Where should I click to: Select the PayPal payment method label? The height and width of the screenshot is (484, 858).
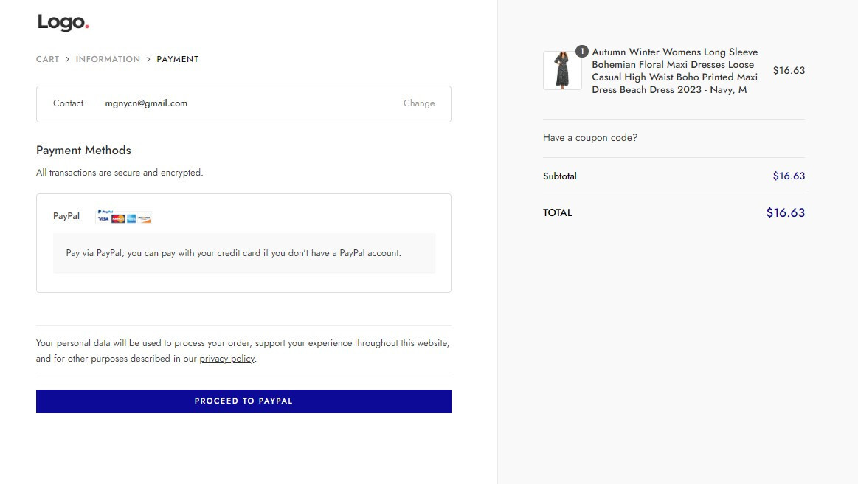[x=66, y=216]
